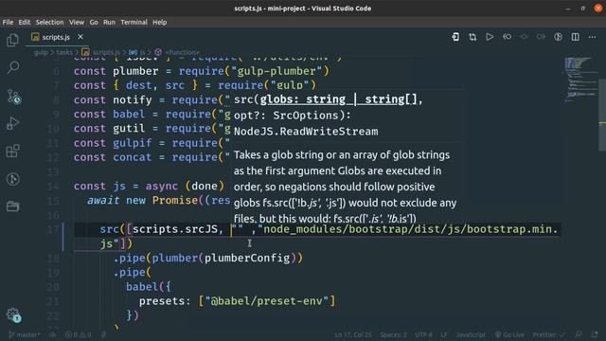This screenshot has height=341, width=606.
Task: Open the project folder manager icon in the activity bar
Action: point(12,206)
